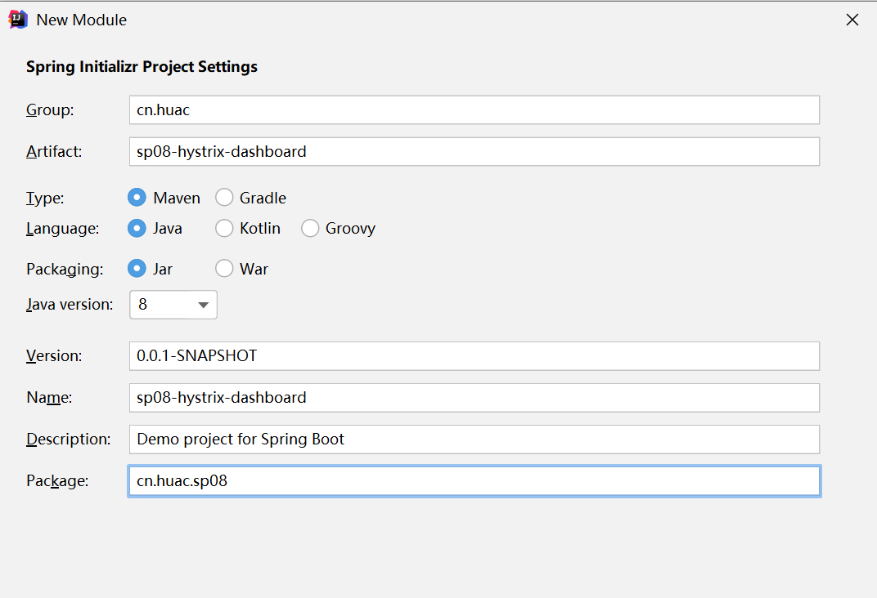Click the Package input field
The height and width of the screenshot is (598, 877).
pyautogui.click(x=474, y=481)
